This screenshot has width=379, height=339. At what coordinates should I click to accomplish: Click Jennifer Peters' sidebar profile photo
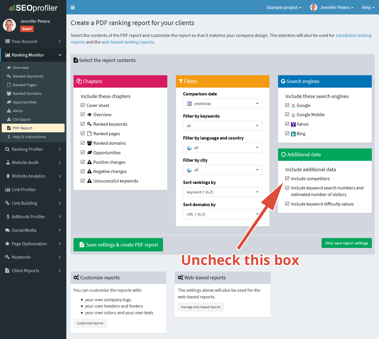[10, 25]
